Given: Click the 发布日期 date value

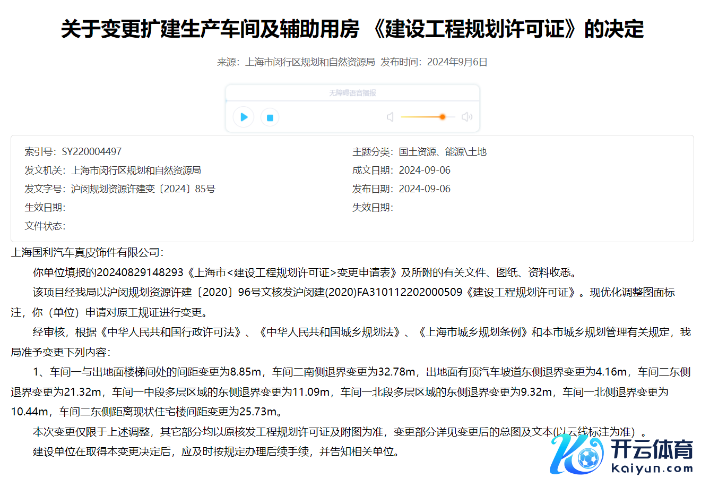Looking at the screenshot, I should coord(425,189).
